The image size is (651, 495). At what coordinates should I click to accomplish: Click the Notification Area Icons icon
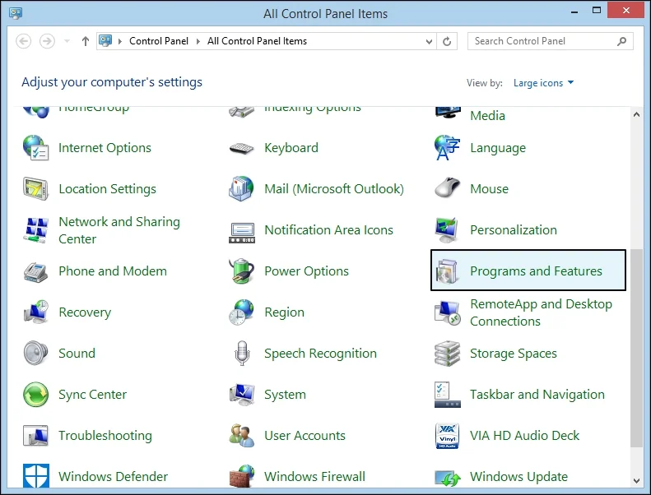tap(242, 233)
